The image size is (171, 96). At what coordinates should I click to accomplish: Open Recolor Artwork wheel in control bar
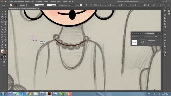pos(87,5)
